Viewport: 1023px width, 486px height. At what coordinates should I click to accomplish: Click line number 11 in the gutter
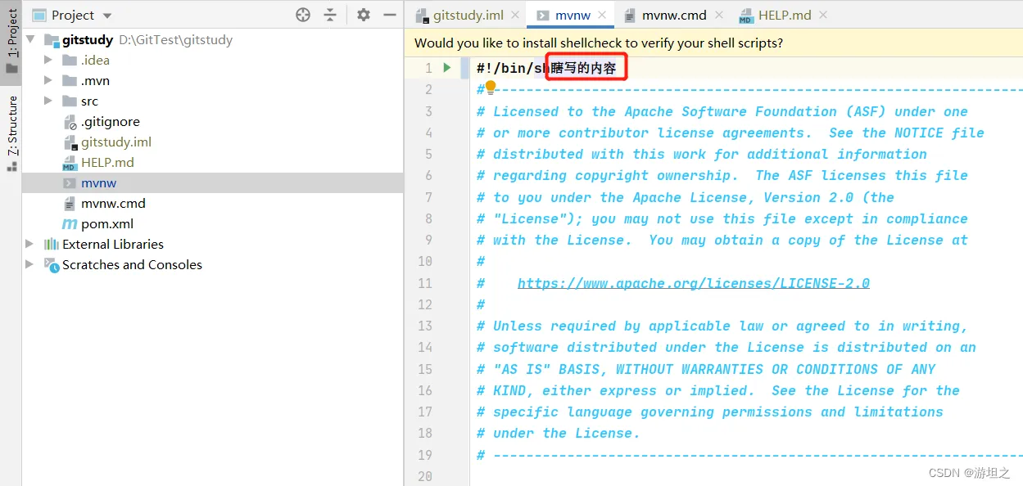tap(424, 283)
